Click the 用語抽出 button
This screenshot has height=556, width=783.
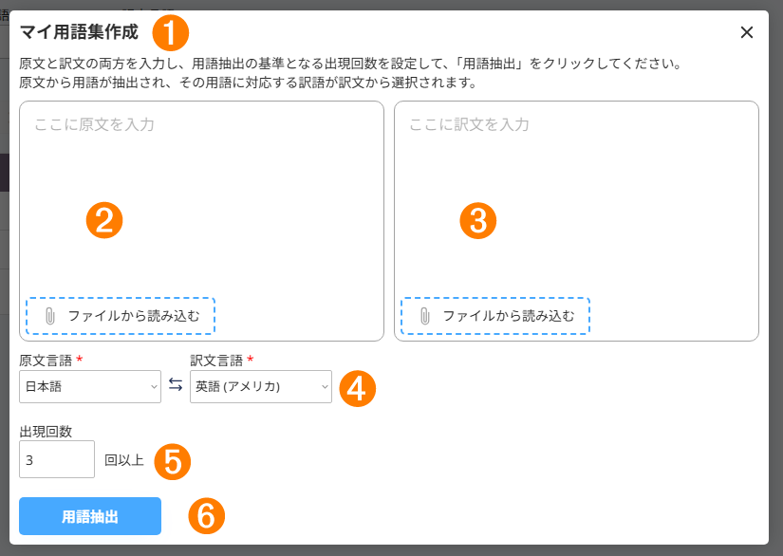pyautogui.click(x=90, y=516)
